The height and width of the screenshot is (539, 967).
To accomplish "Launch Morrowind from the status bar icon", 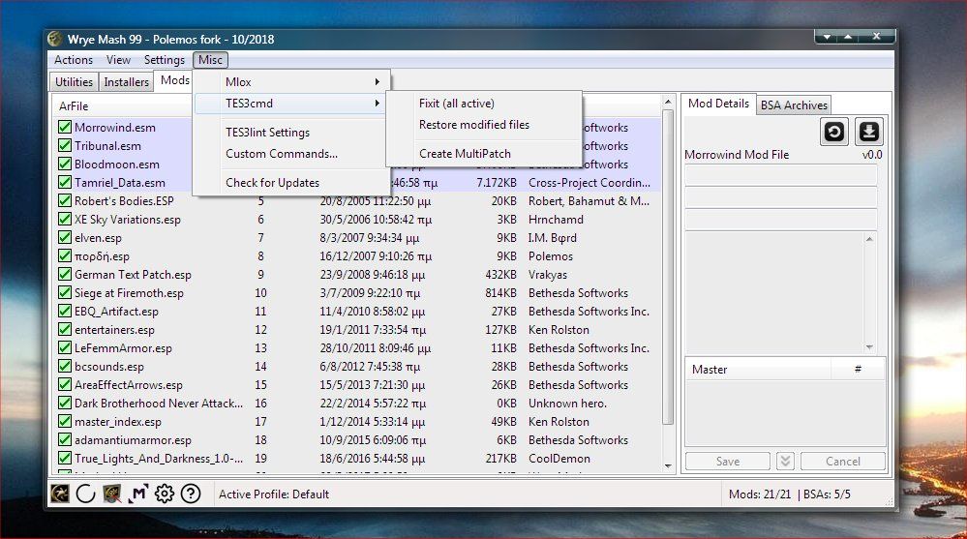I will coord(60,494).
